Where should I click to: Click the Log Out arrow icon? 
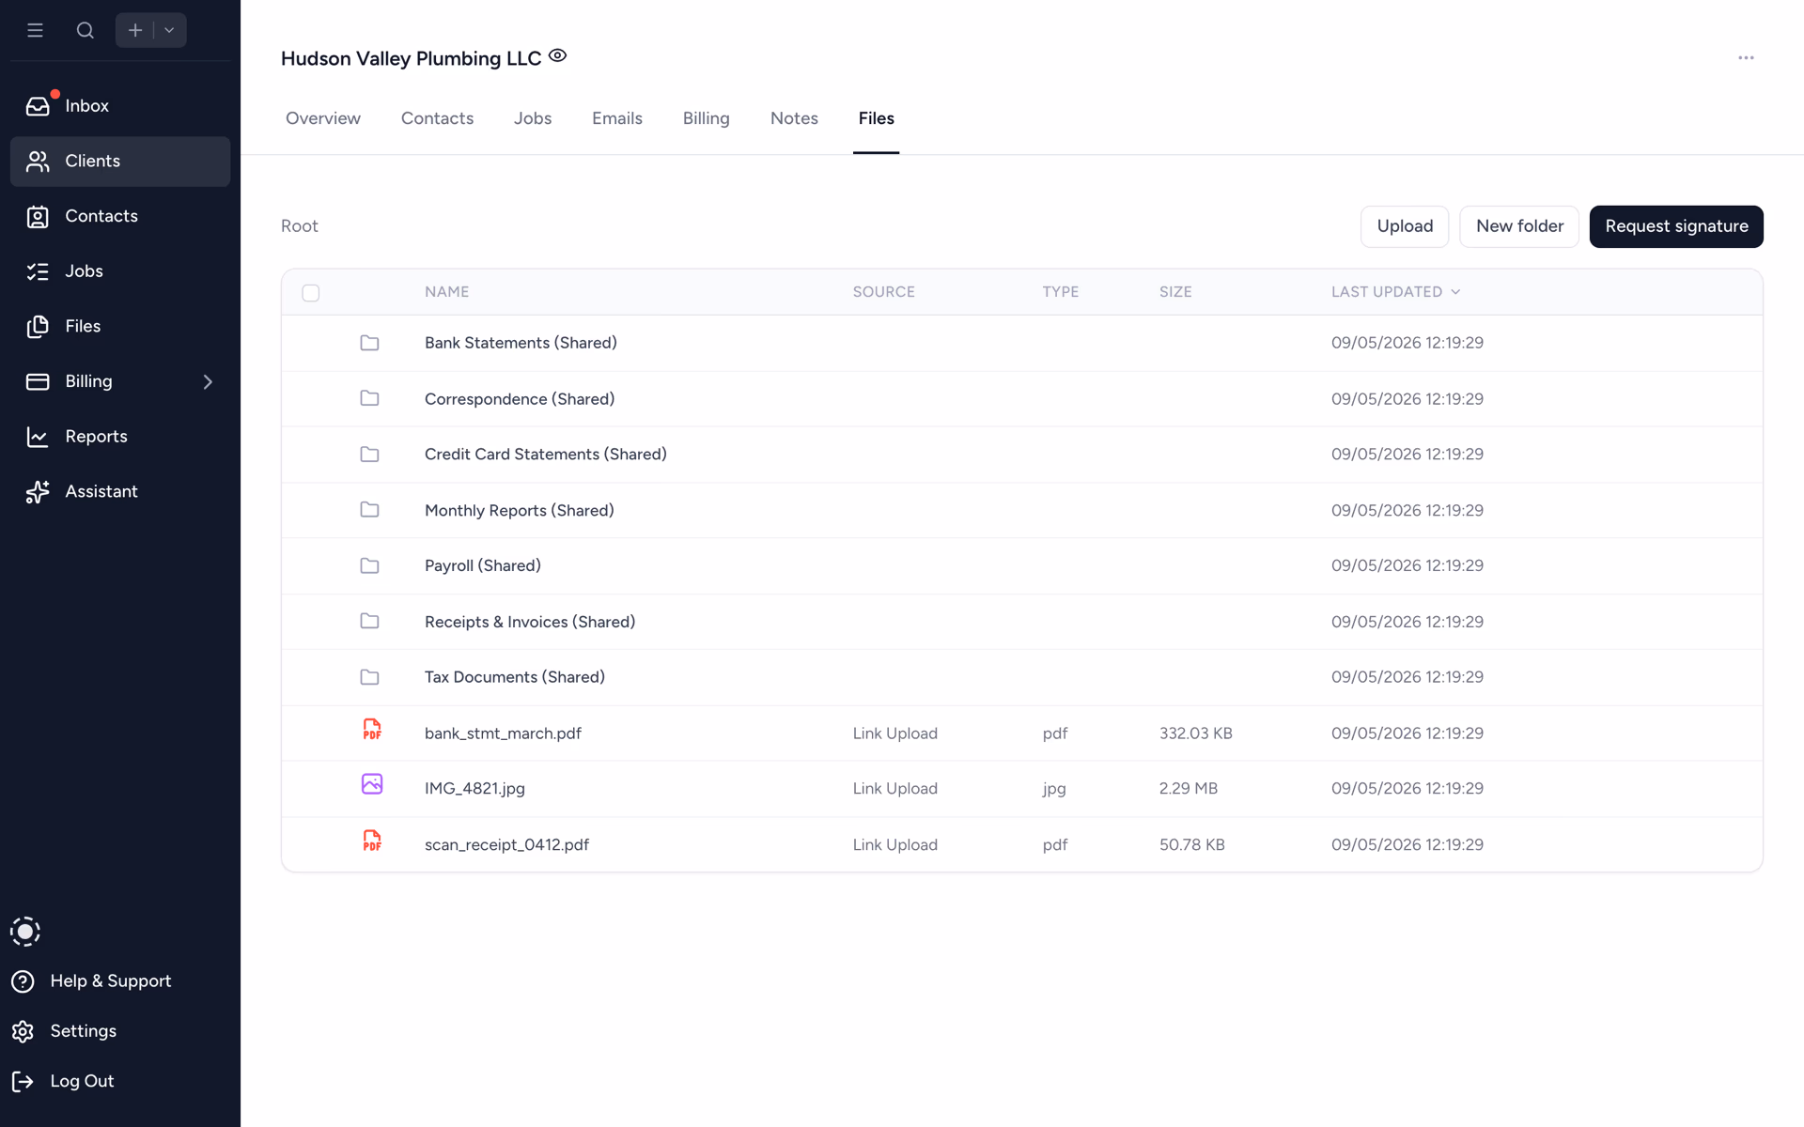coord(23,1082)
